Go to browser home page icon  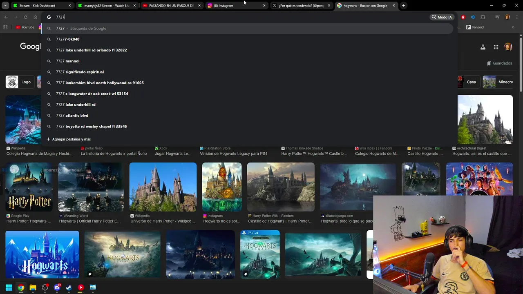35,17
